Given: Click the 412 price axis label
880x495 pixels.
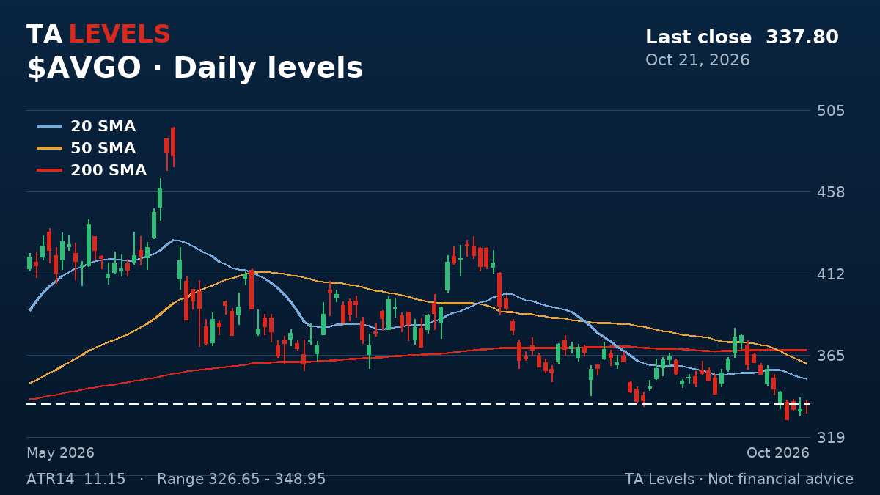Looking at the screenshot, I should click(x=831, y=274).
